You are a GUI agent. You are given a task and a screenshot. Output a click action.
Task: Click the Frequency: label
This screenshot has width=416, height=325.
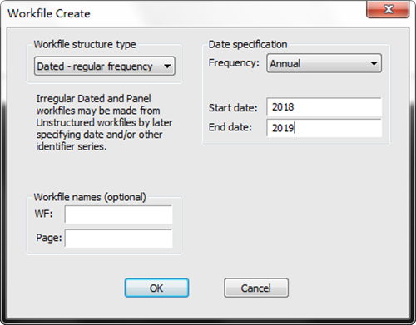(x=234, y=63)
